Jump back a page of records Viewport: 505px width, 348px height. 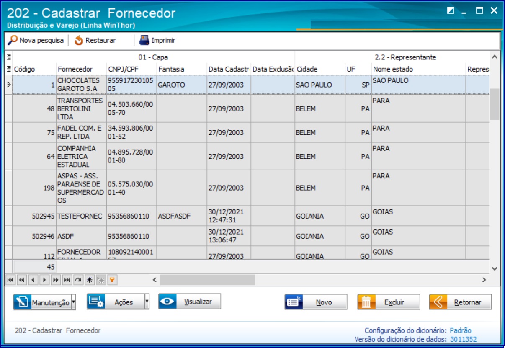tap(22, 280)
